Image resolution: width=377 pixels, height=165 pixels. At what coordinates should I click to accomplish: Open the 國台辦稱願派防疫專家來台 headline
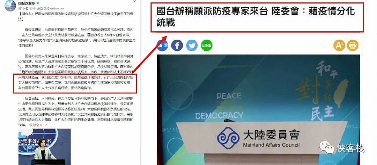coord(257,17)
